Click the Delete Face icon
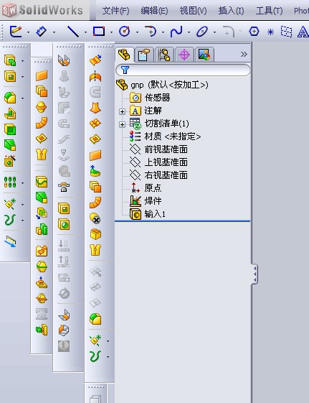Viewport: 309px width, 403px height. (95, 218)
